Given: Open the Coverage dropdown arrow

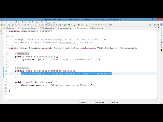Looking at the screenshot, I should (x=72, y=25).
